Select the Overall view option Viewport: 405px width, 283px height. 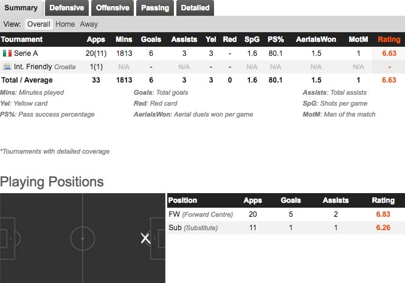click(39, 24)
